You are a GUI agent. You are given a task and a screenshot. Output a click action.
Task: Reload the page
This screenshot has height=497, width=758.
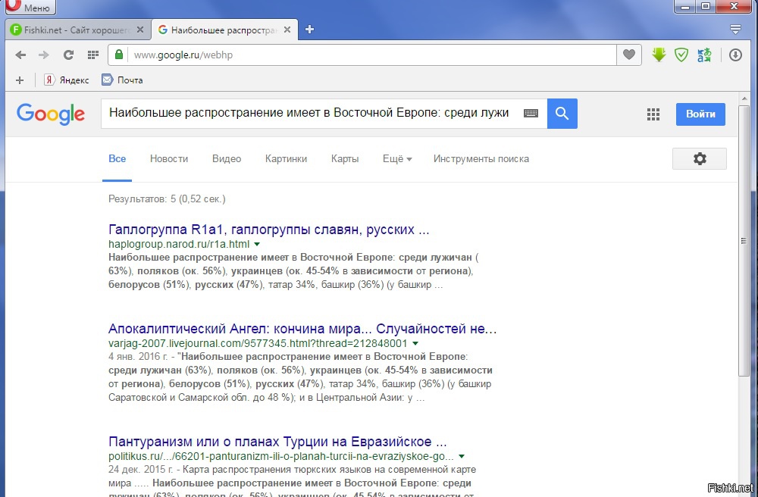(x=69, y=55)
